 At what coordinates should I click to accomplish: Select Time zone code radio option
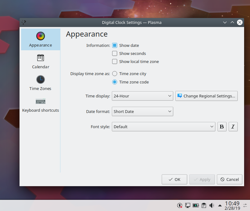pos(115,82)
